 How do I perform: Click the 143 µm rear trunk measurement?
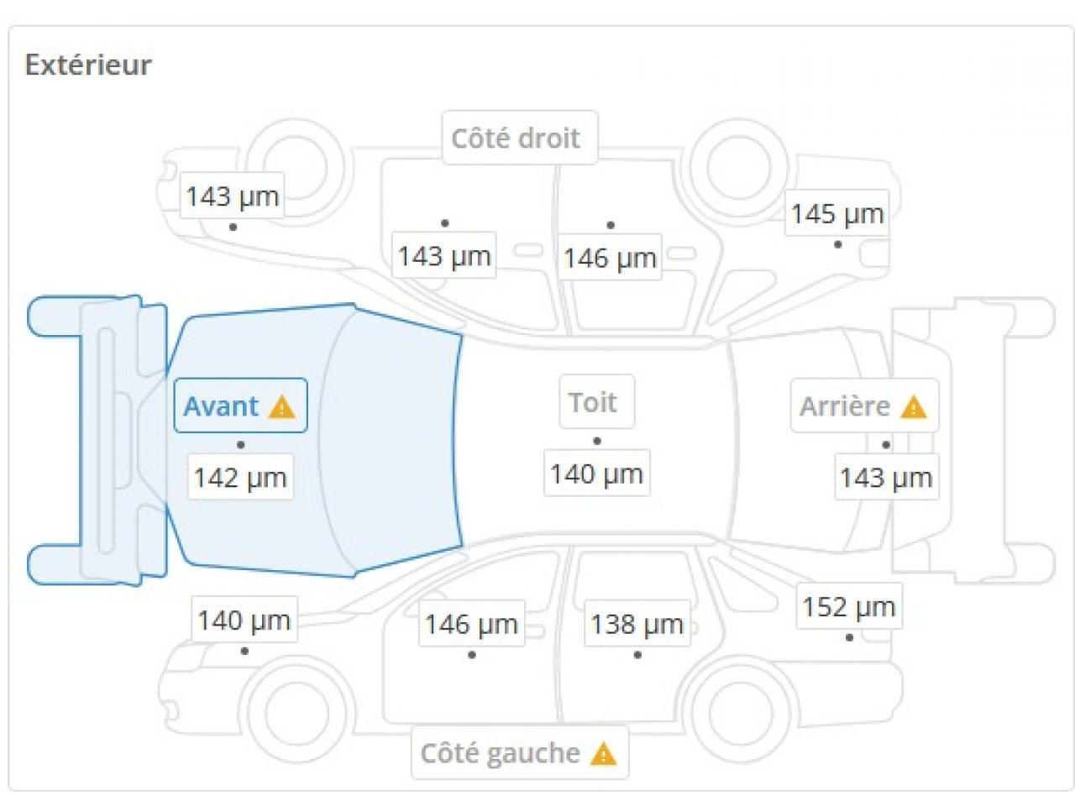885,478
